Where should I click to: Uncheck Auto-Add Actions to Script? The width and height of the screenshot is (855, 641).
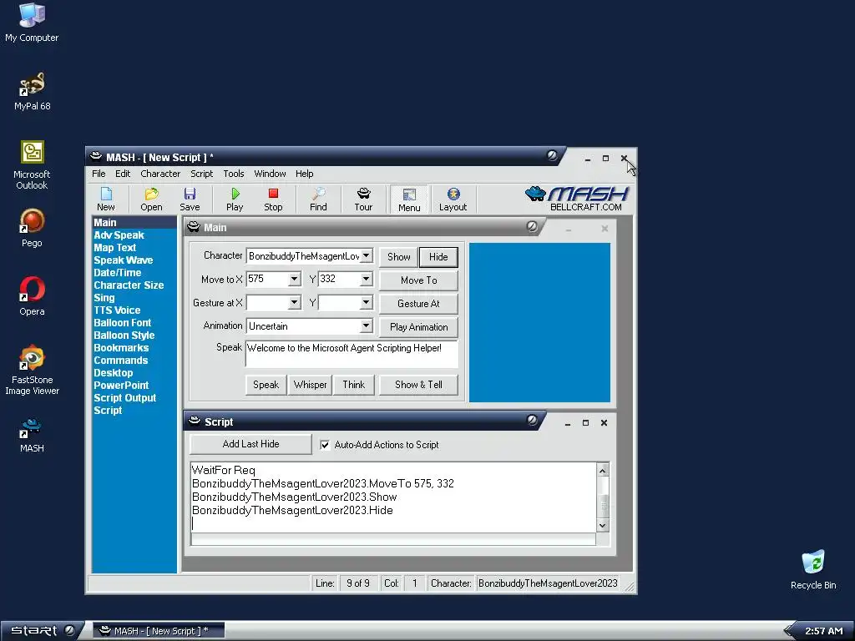pyautogui.click(x=325, y=445)
